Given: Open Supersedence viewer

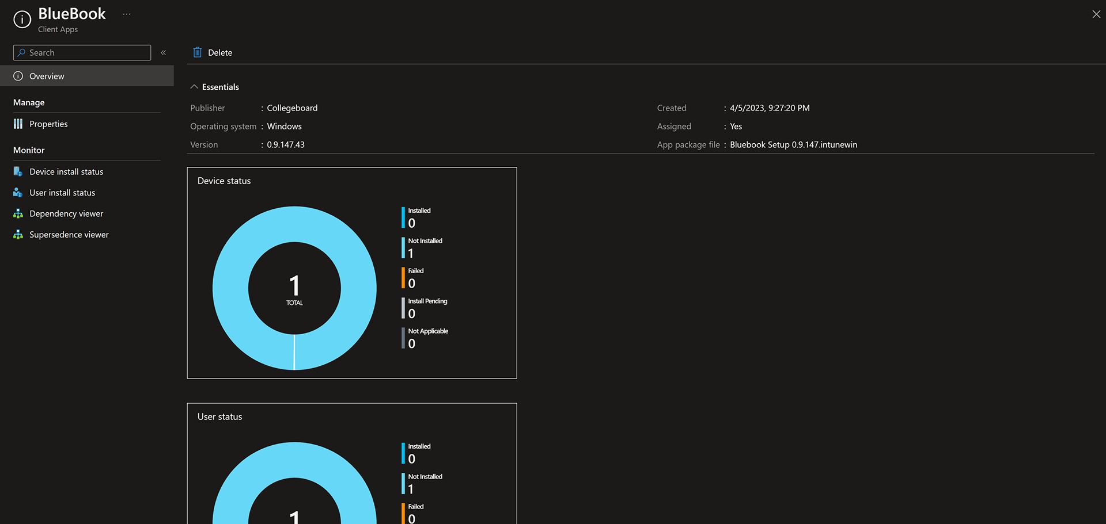Looking at the screenshot, I should [x=69, y=235].
